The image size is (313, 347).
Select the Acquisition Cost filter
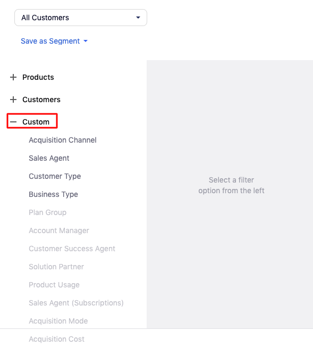click(x=56, y=339)
